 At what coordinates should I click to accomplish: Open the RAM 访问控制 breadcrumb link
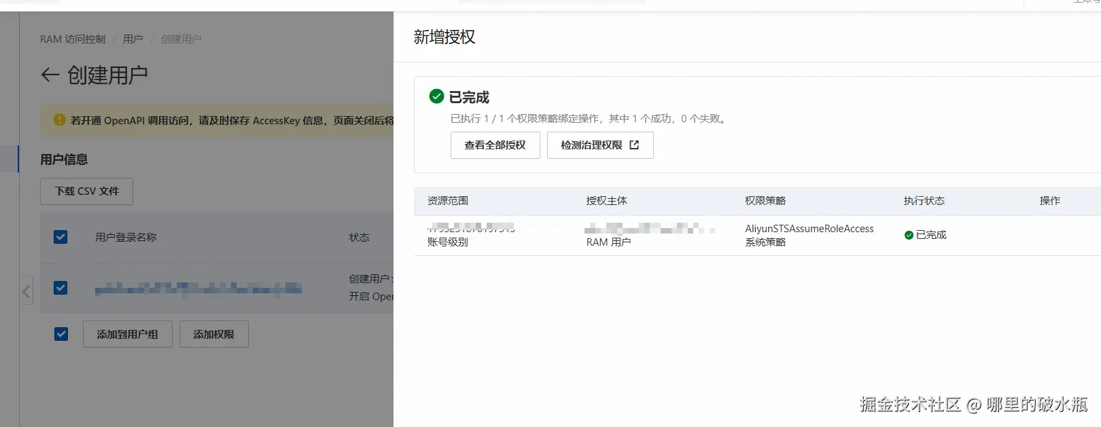pyautogui.click(x=73, y=39)
